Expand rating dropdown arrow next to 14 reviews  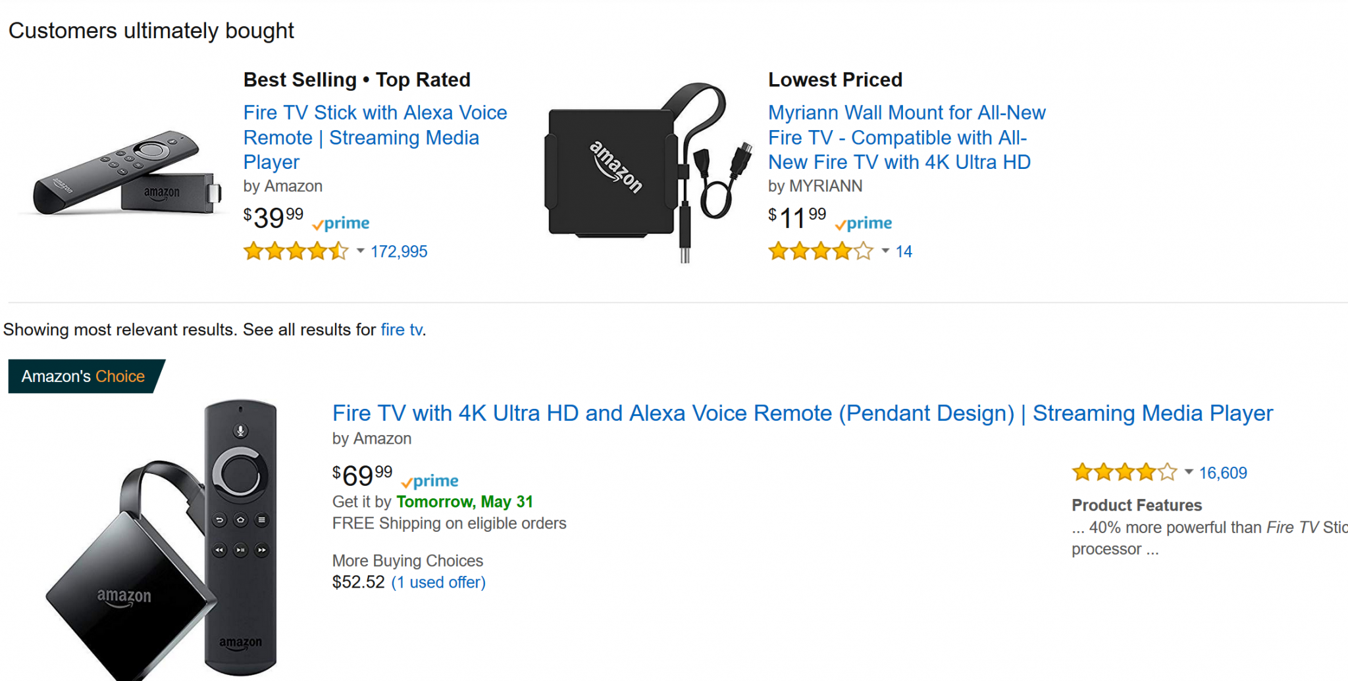click(x=885, y=251)
